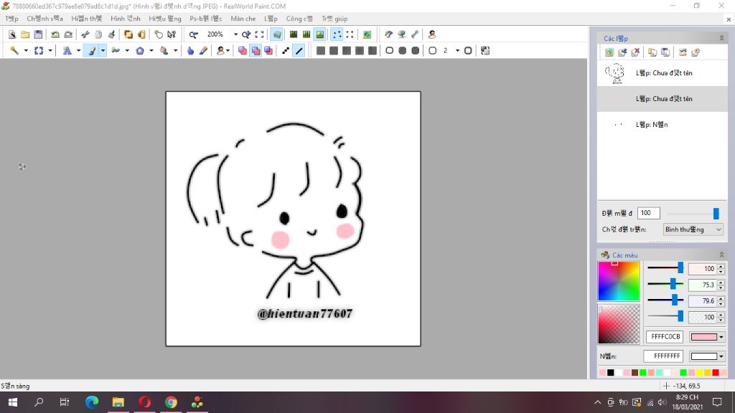Screen dimensions: 735x413
Task: Click the zoom-in magnifier with plus icon
Action: (246, 34)
